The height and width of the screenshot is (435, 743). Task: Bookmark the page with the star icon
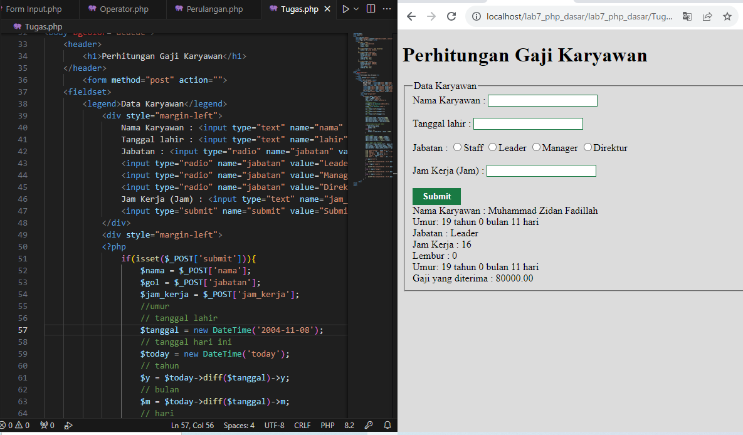click(726, 16)
